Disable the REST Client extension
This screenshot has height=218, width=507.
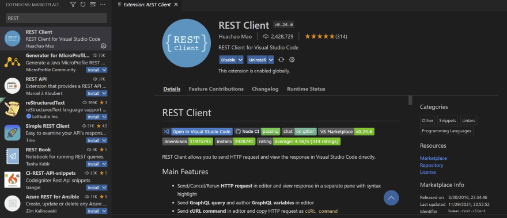click(228, 60)
